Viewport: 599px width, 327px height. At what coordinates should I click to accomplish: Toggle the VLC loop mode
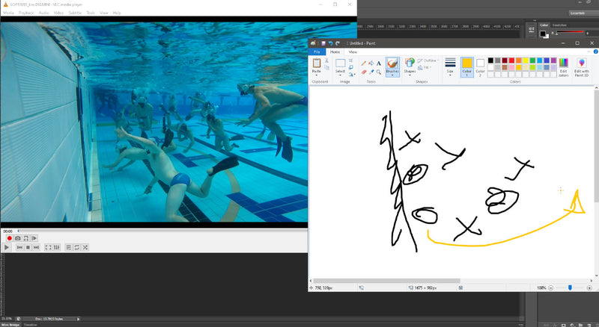[77, 247]
